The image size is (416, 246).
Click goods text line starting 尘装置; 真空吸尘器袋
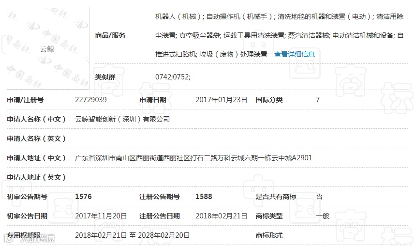point(280,35)
